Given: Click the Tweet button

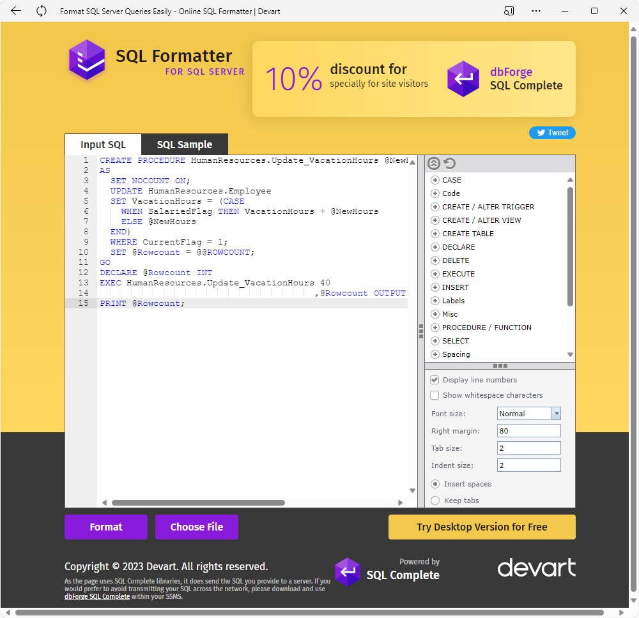Looking at the screenshot, I should [x=552, y=133].
